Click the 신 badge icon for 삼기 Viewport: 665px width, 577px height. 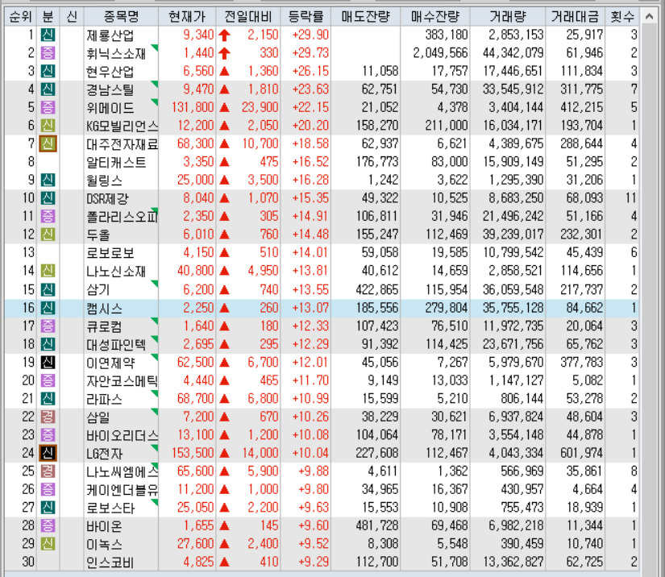tap(48, 290)
